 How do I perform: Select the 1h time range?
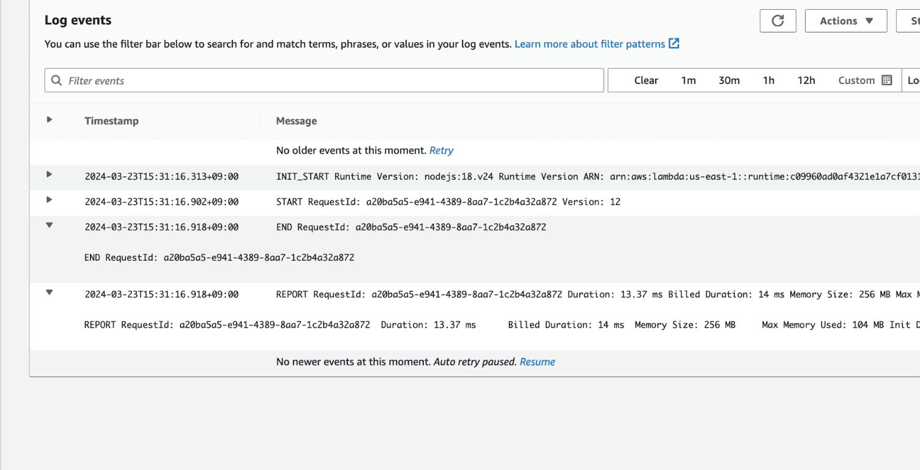(768, 80)
